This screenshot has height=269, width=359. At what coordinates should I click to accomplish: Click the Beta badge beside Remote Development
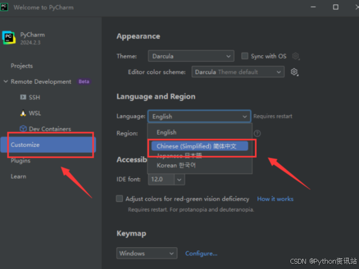[84, 81]
